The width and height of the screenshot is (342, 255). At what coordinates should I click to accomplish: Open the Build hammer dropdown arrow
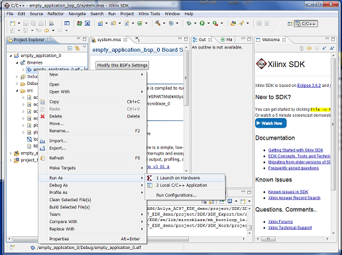(x=164, y=23)
